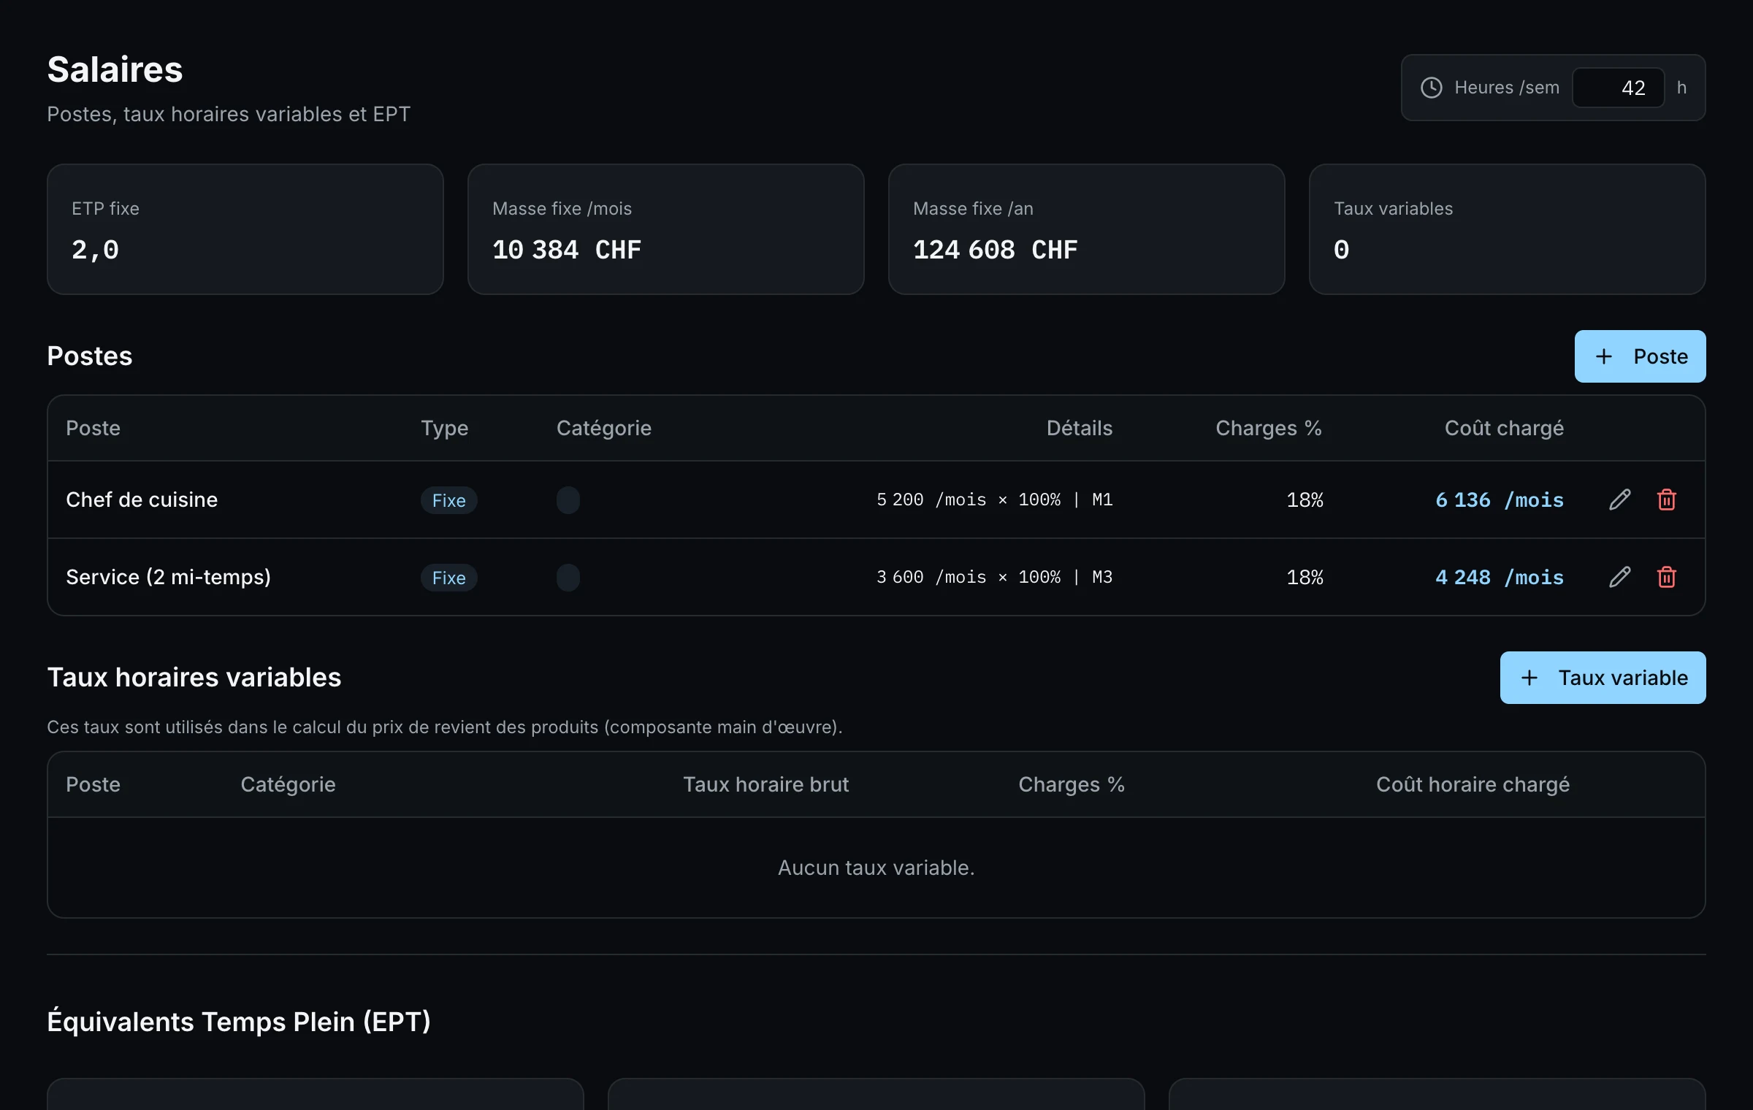Focus the Heures /sem input showing 42
The width and height of the screenshot is (1753, 1110).
coord(1618,88)
